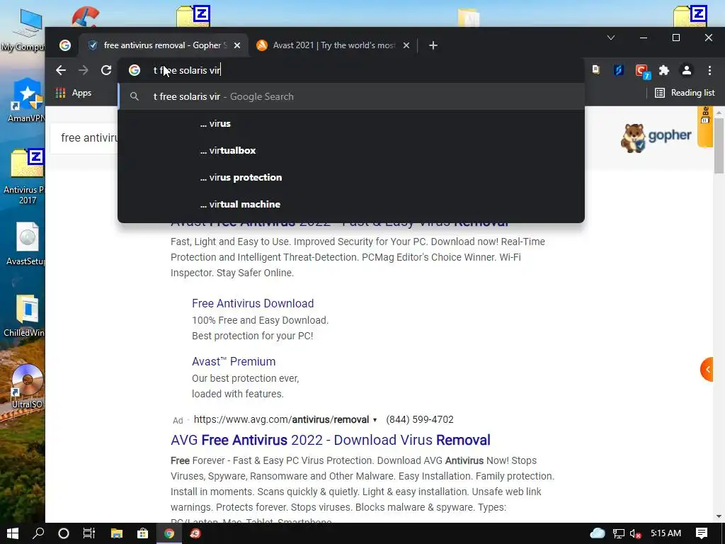
Task: Switch to the pinned Google tab
Action: 65,45
